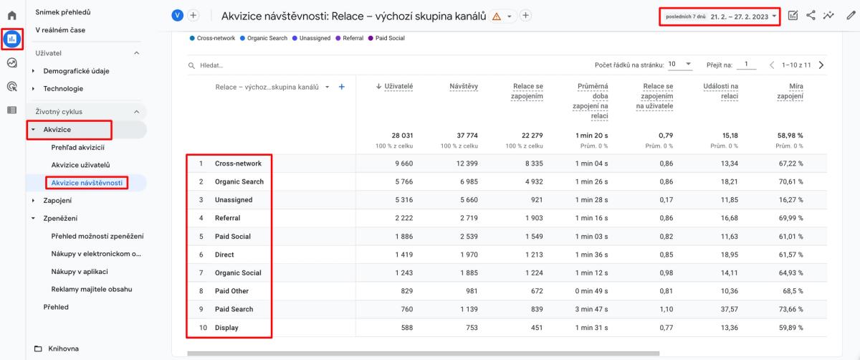
Task: Click the blue V comparison badge
Action: (178, 16)
